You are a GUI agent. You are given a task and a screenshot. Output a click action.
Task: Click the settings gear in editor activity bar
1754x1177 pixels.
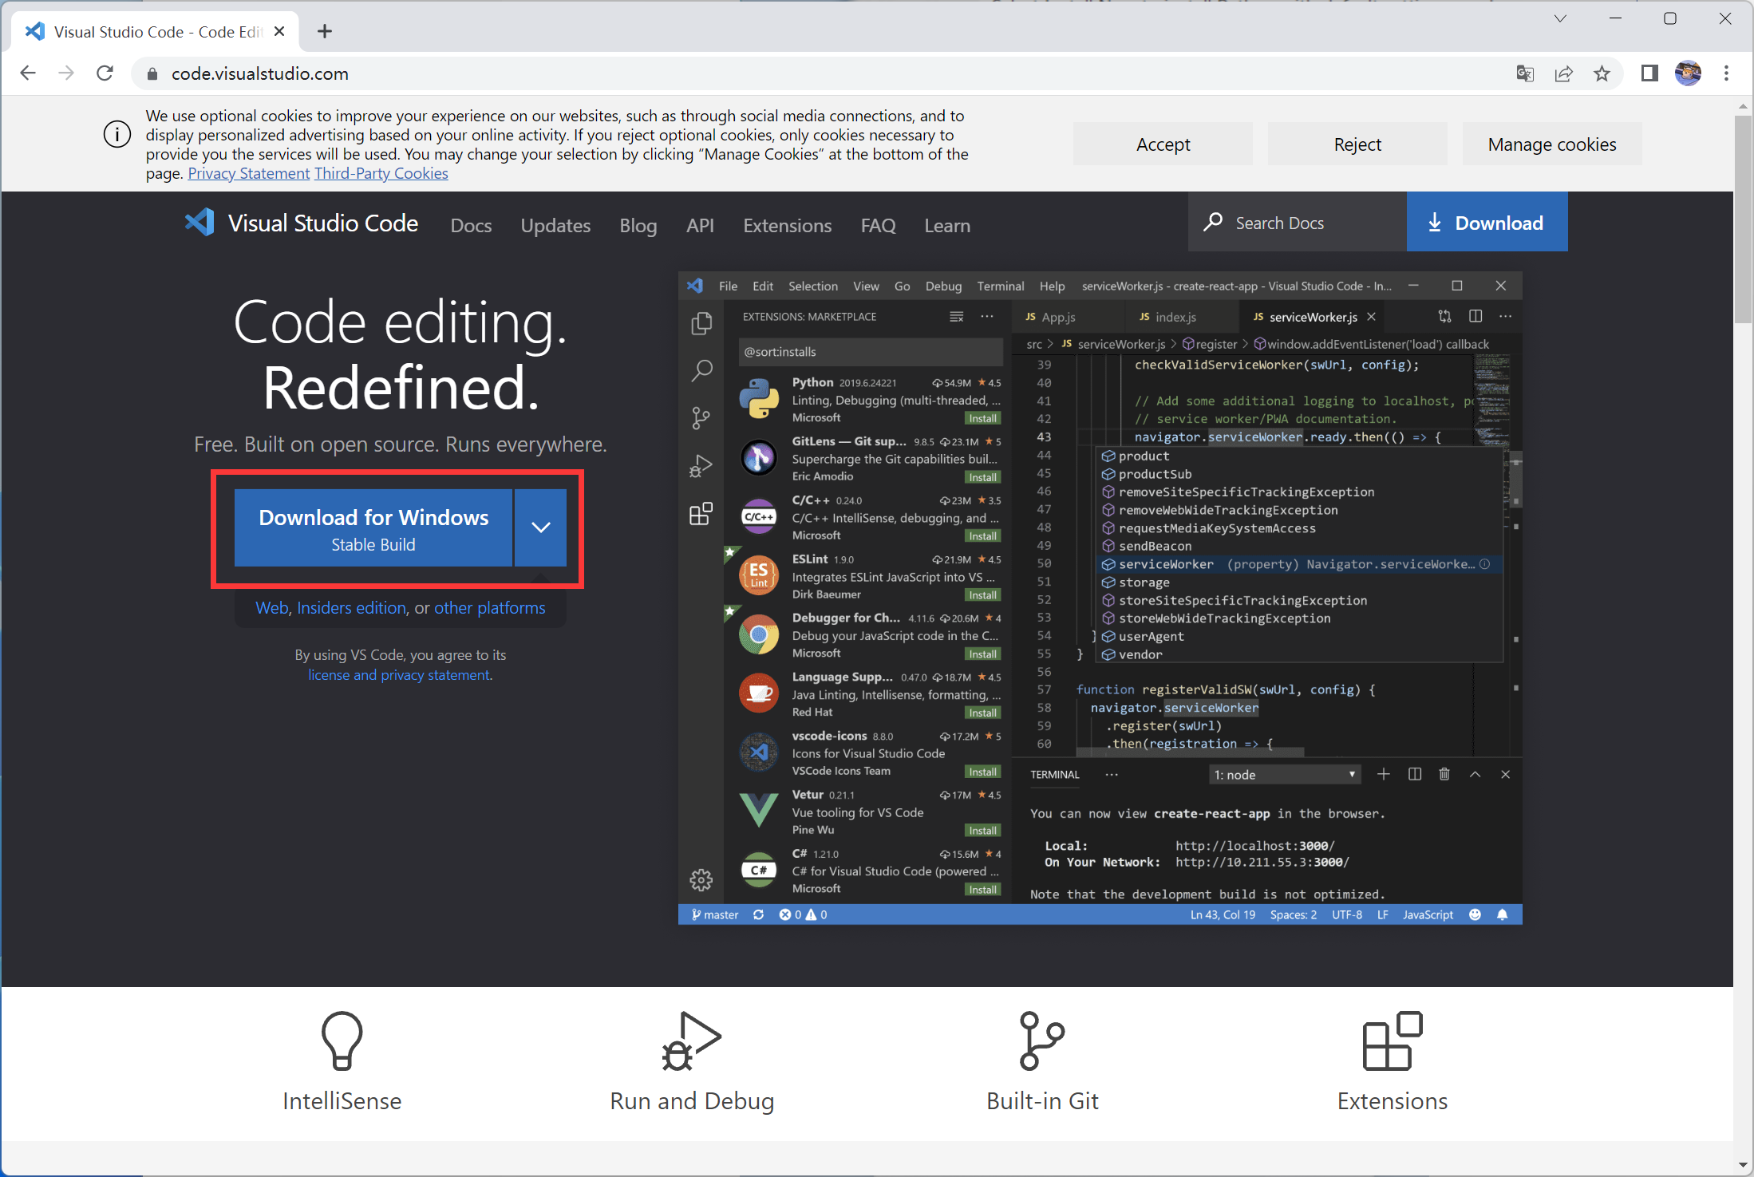click(x=701, y=880)
